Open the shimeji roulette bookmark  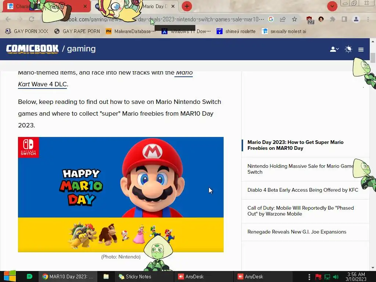pyautogui.click(x=236, y=31)
